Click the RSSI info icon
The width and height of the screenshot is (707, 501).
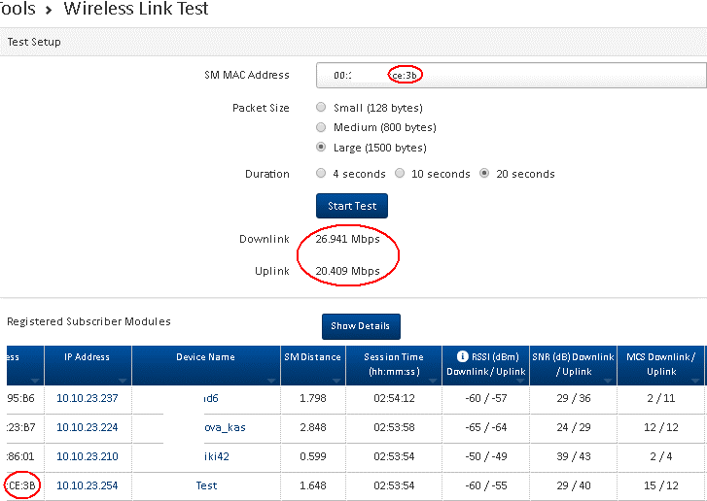tap(462, 356)
